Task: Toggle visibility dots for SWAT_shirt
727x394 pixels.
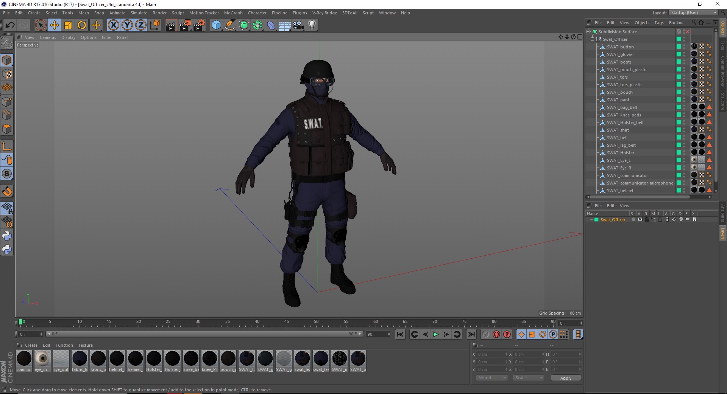Action: [684, 130]
